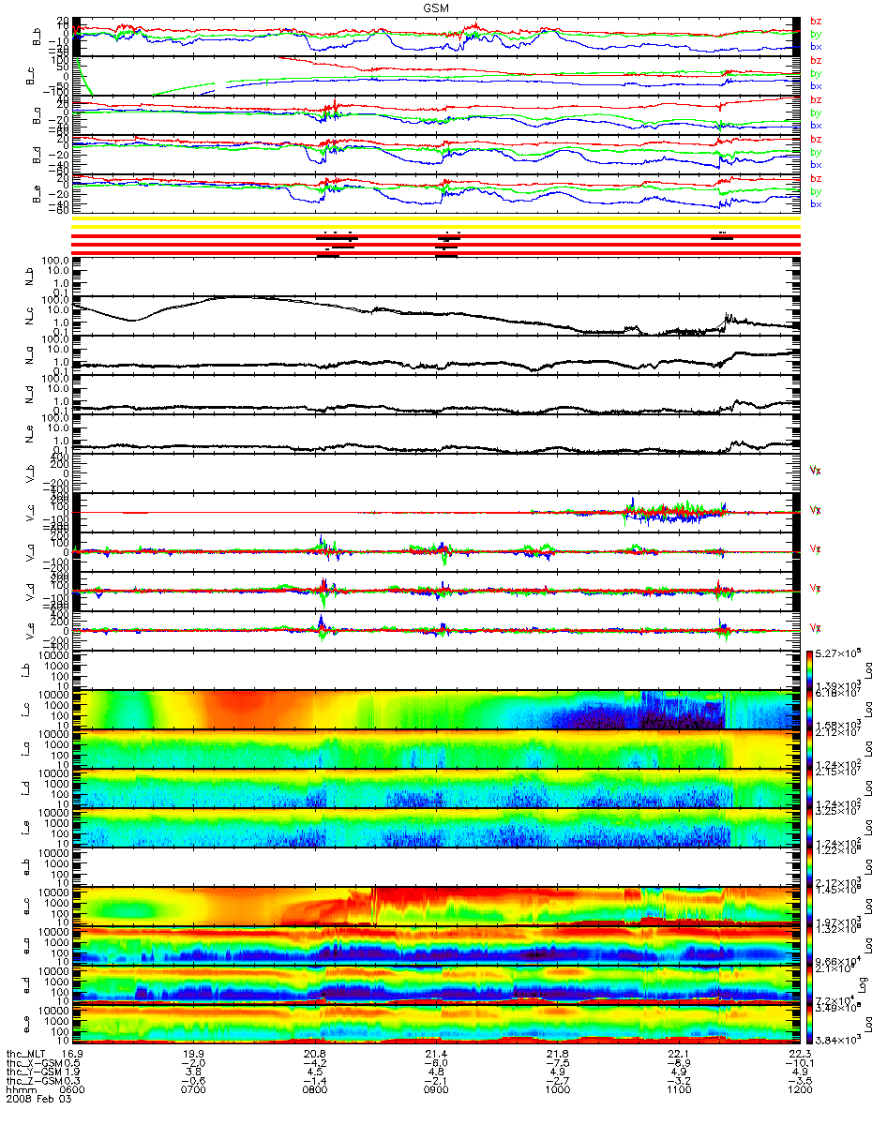Image resolution: width=872 pixels, height=1125 pixels.
Task: Click the Z-GSM value -2.1
Action: 436,1080
